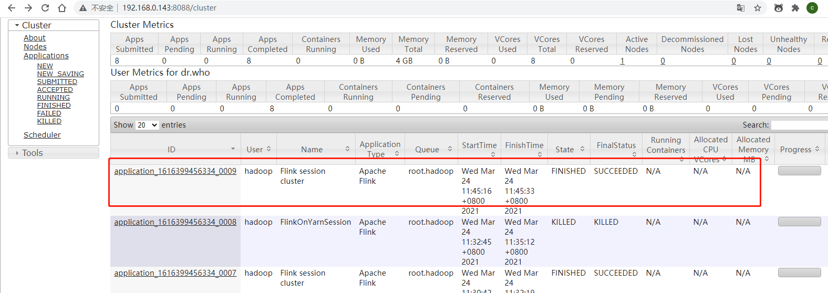Sort table by Application Type column
Image resolution: width=828 pixels, height=293 pixels.
(380, 149)
